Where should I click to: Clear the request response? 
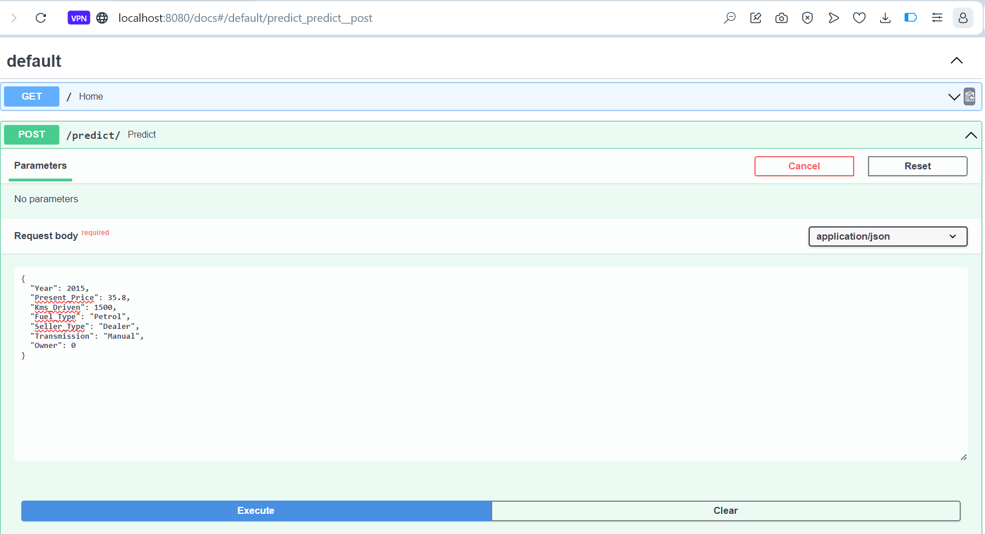[726, 511]
